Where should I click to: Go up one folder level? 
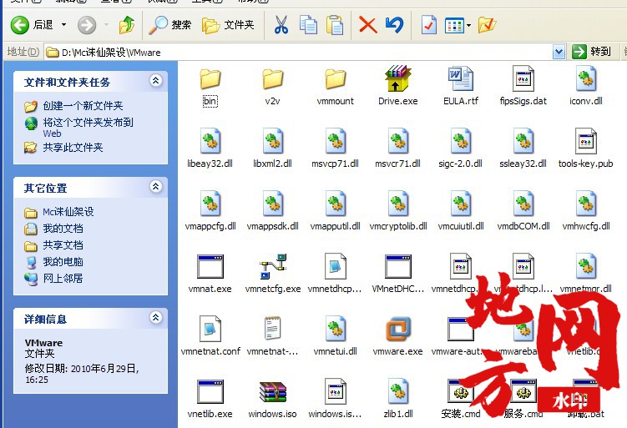coord(127,25)
